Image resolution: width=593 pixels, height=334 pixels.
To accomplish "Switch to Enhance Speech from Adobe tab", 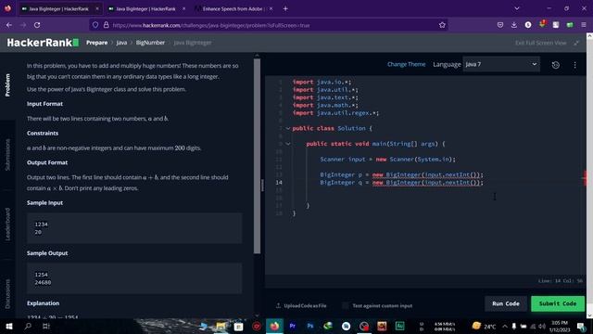I will (x=233, y=8).
